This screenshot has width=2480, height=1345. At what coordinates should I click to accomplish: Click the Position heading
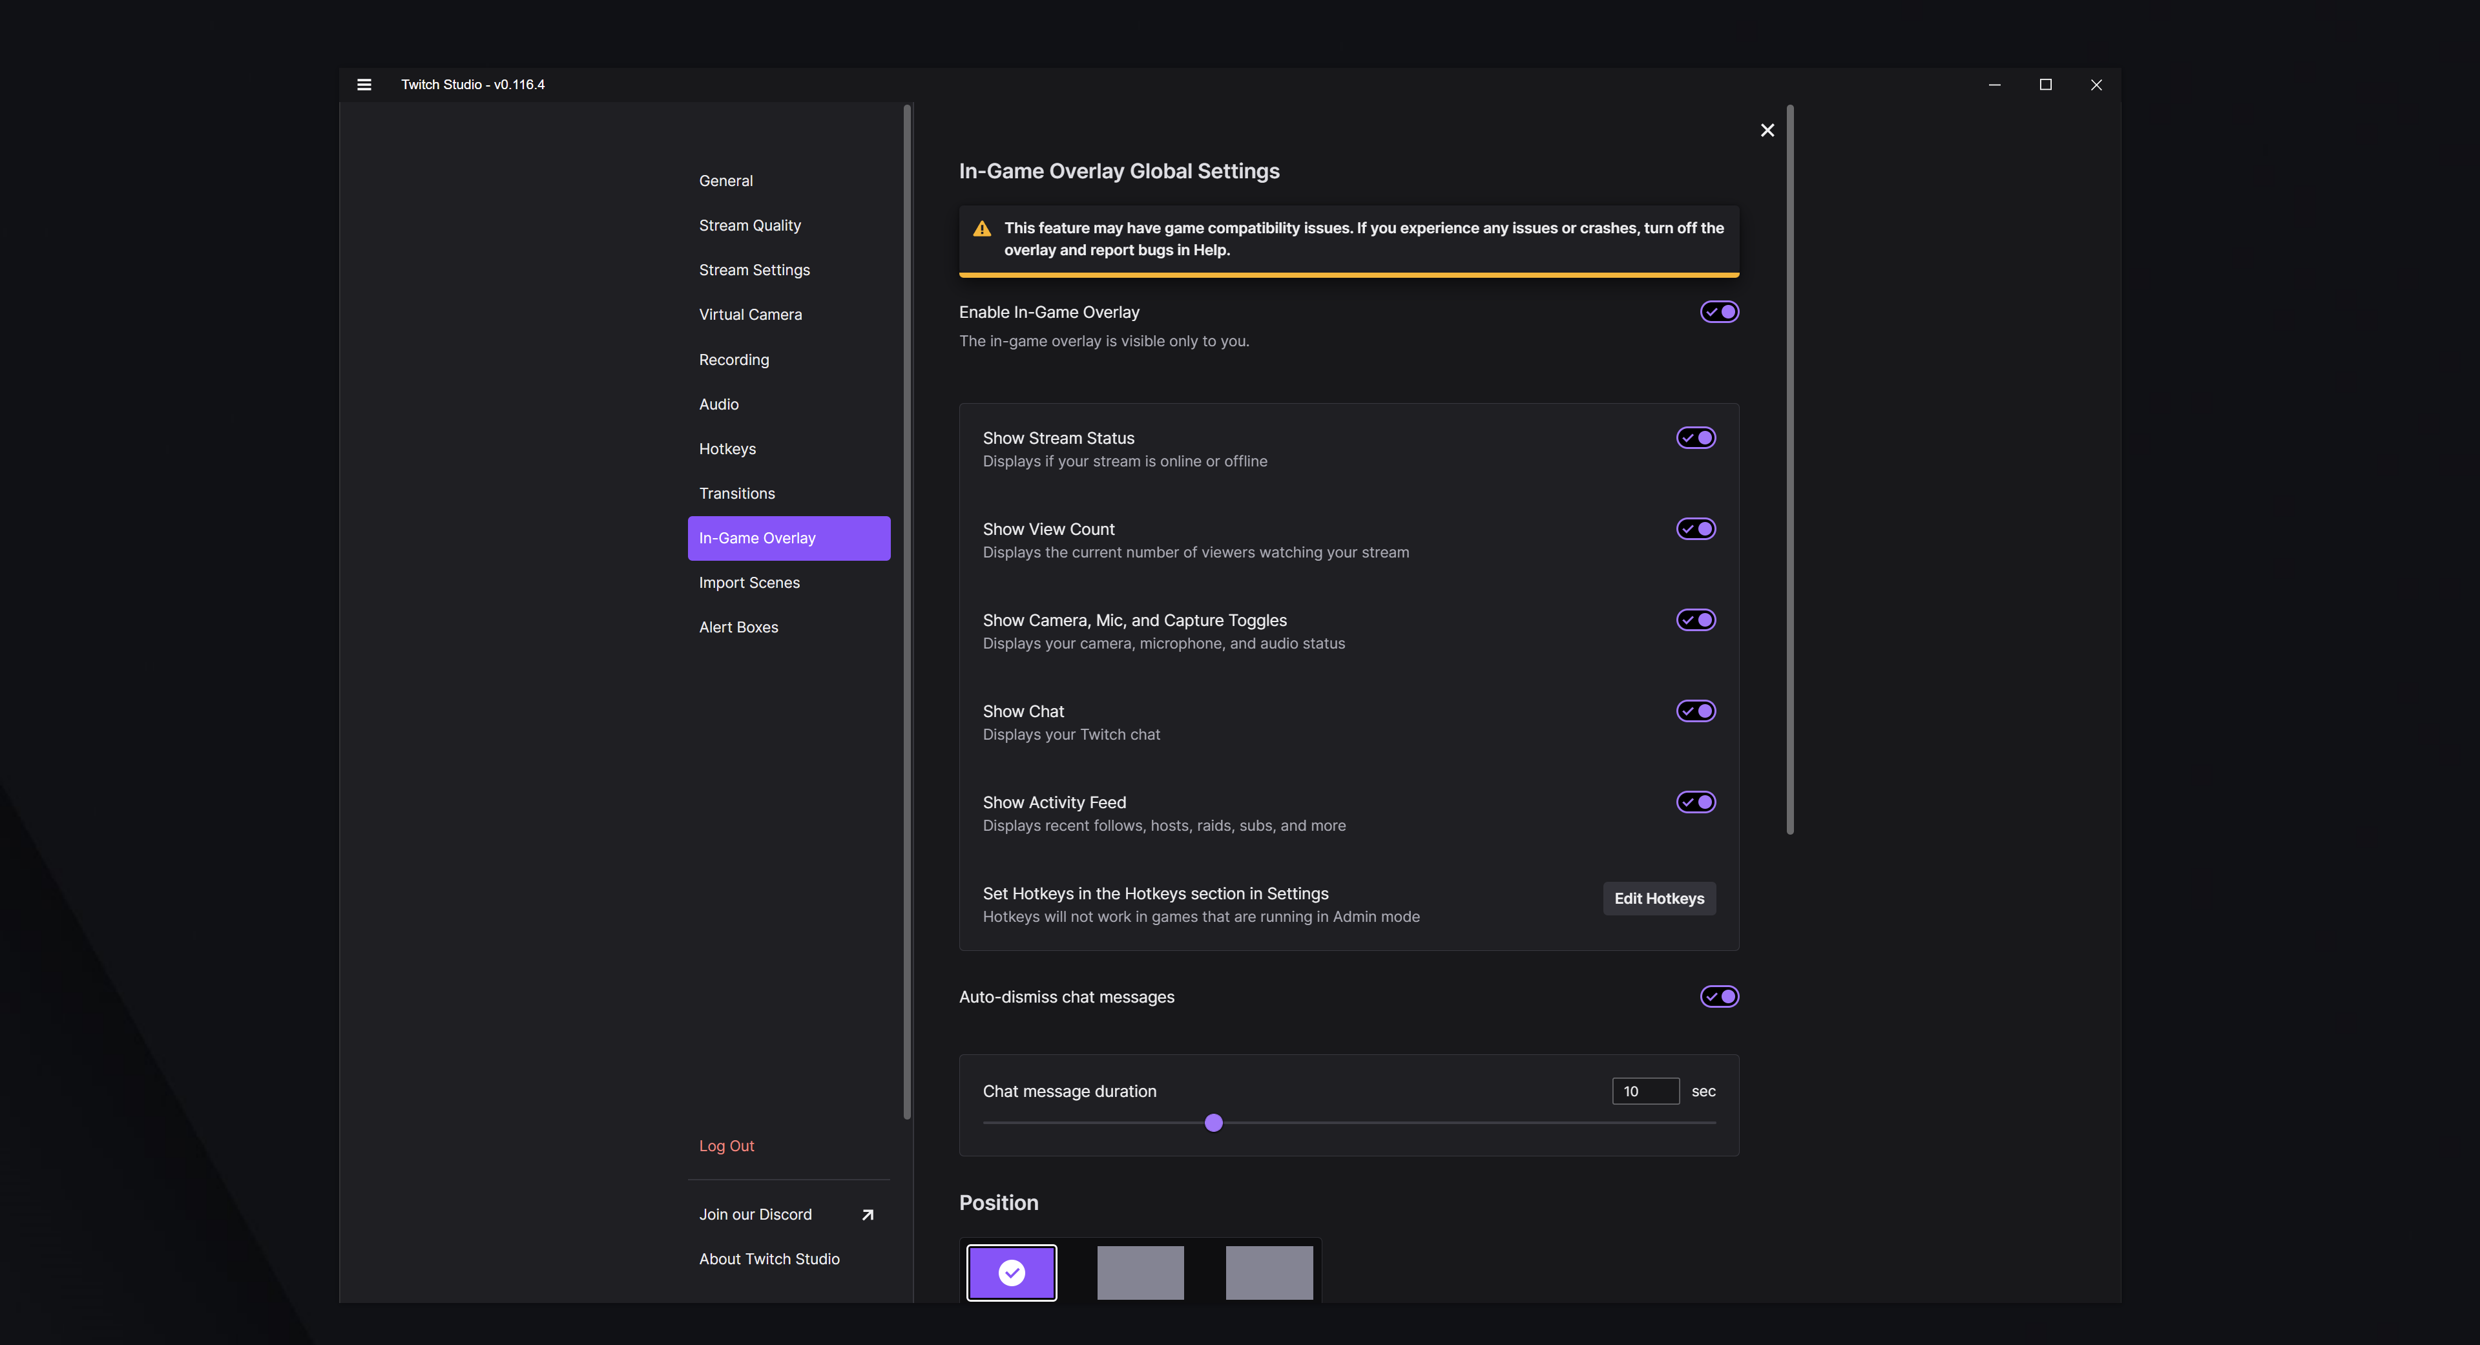coord(998,1202)
